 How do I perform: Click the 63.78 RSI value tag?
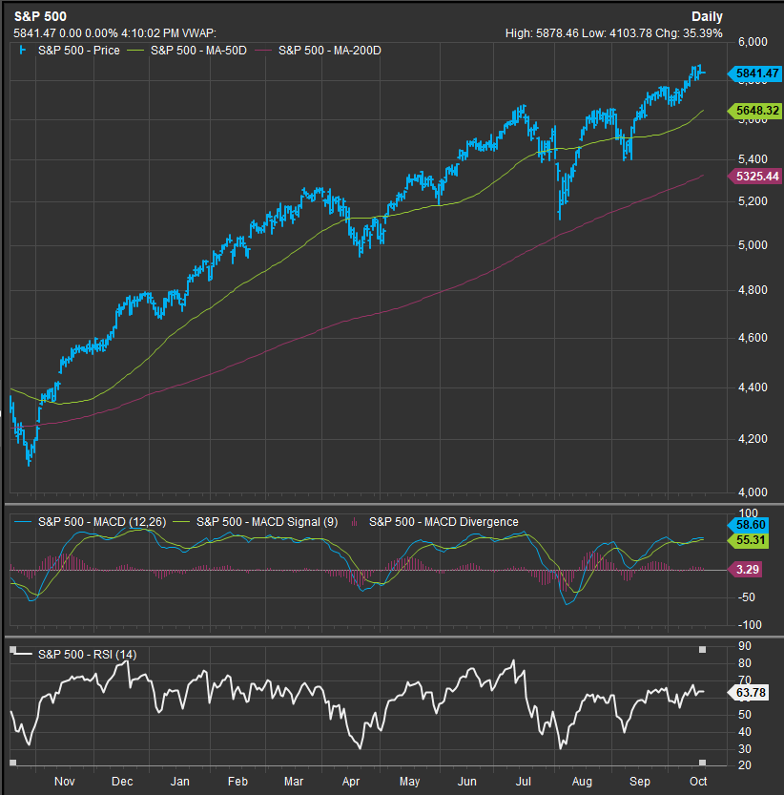pyautogui.click(x=748, y=693)
